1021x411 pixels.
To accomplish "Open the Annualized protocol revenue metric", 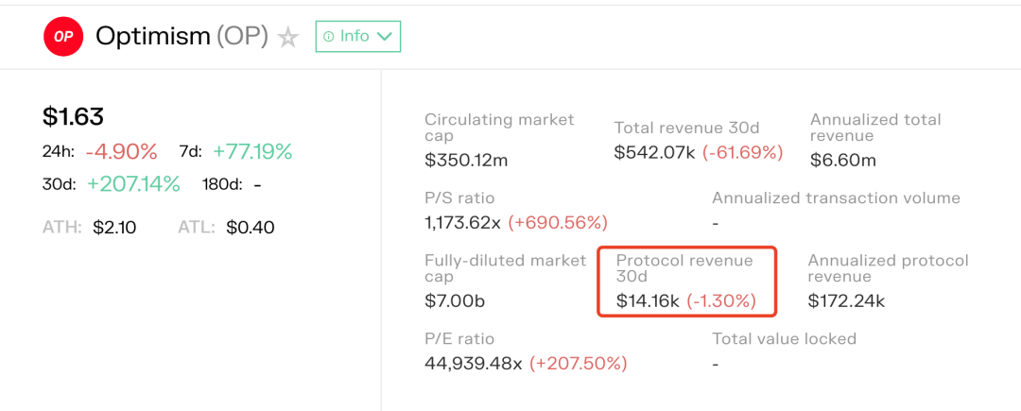I will [888, 280].
